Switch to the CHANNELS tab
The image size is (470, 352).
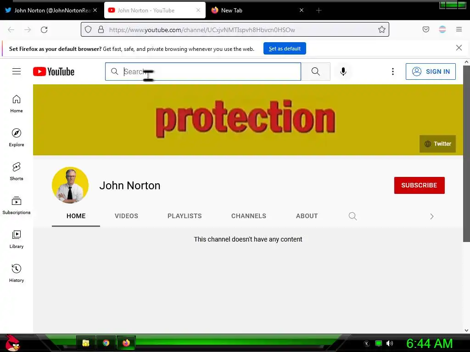tap(248, 216)
